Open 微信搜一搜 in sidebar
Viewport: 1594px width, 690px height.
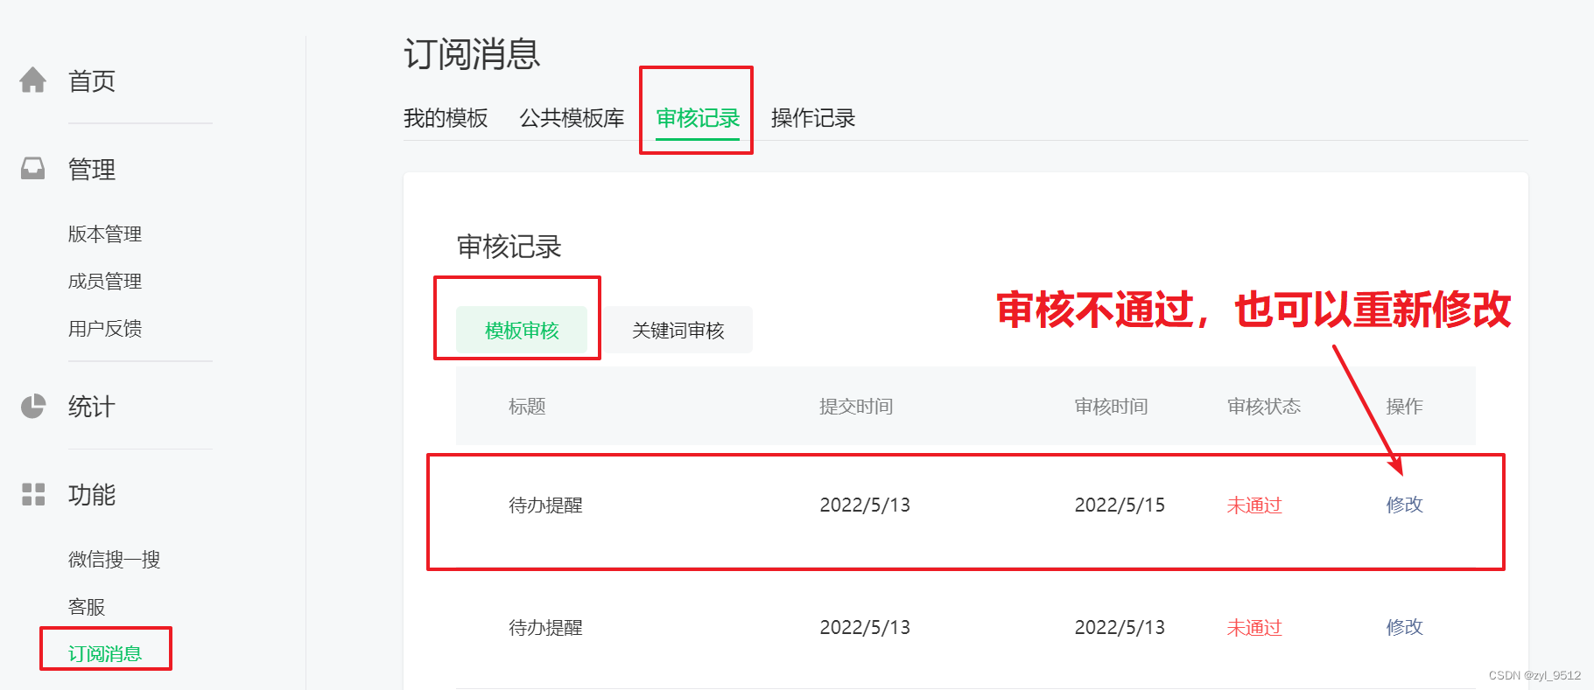click(115, 560)
